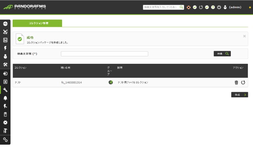Viewport: 253px width, 147px height.
Task: Open the Setup gear sidebar icon
Action: [5, 123]
